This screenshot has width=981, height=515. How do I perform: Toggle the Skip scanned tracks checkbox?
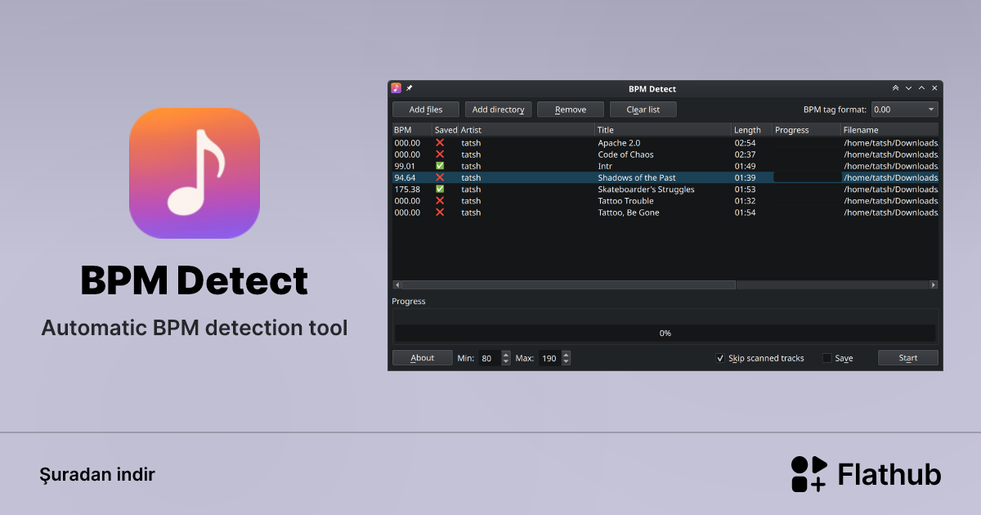pos(720,358)
